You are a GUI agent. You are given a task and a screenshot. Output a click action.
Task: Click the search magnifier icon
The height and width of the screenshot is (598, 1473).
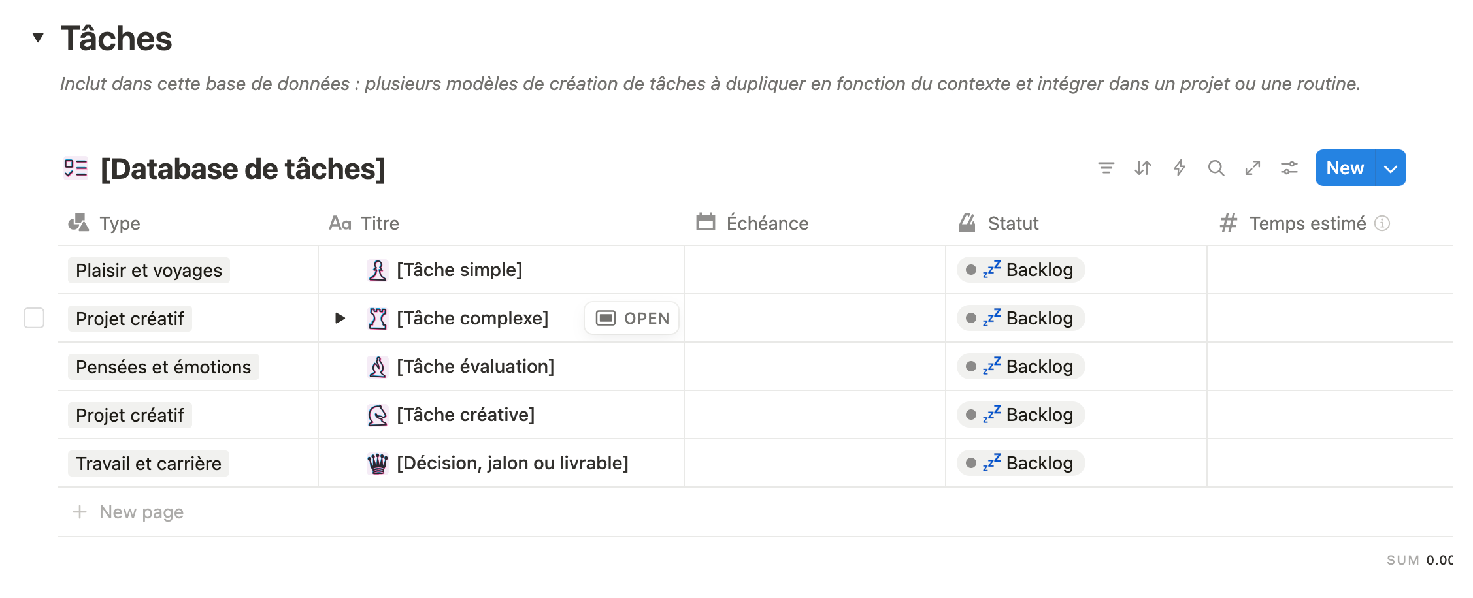click(1216, 168)
